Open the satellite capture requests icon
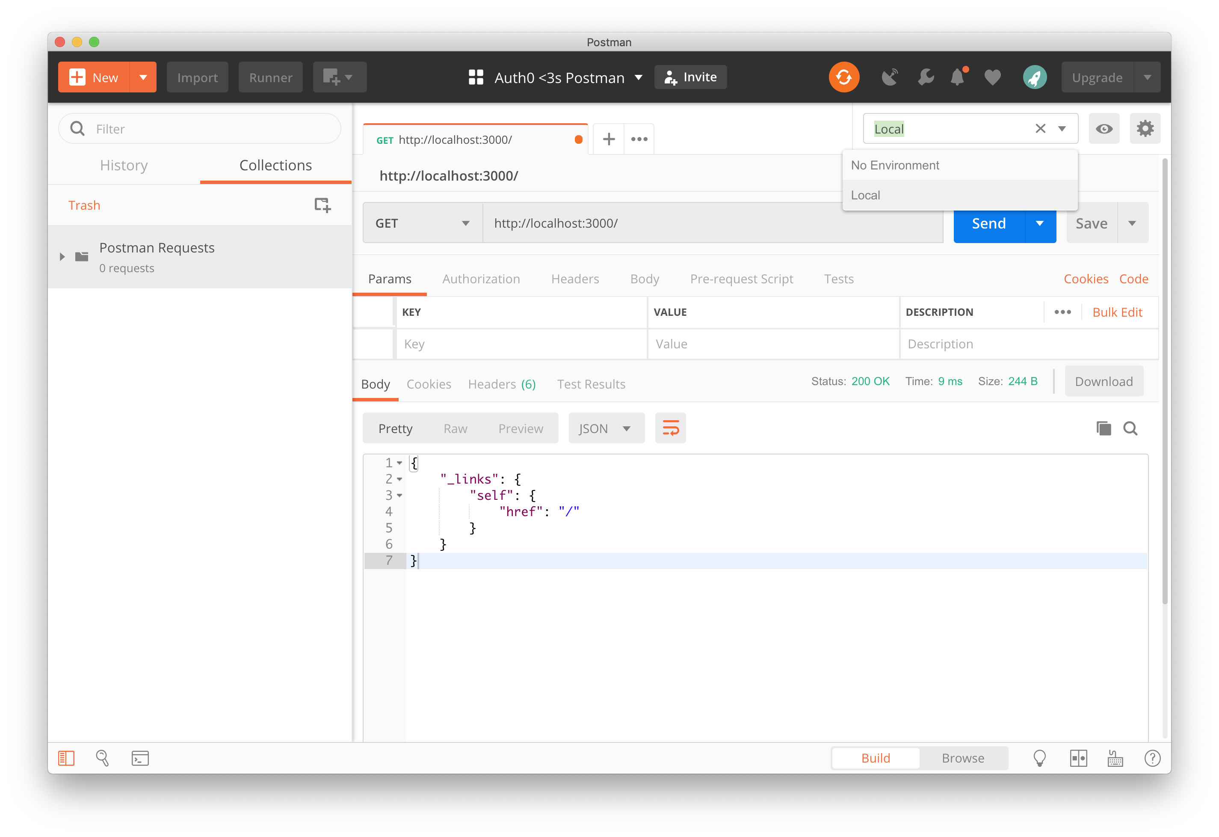 pyautogui.click(x=889, y=77)
